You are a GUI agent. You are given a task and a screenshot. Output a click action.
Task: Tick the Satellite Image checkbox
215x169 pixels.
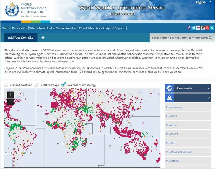(x=36, y=85)
